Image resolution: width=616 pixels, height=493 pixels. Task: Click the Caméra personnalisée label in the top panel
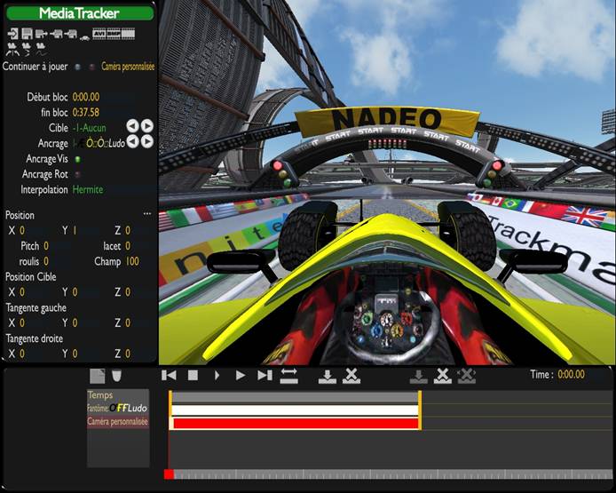[x=128, y=67]
